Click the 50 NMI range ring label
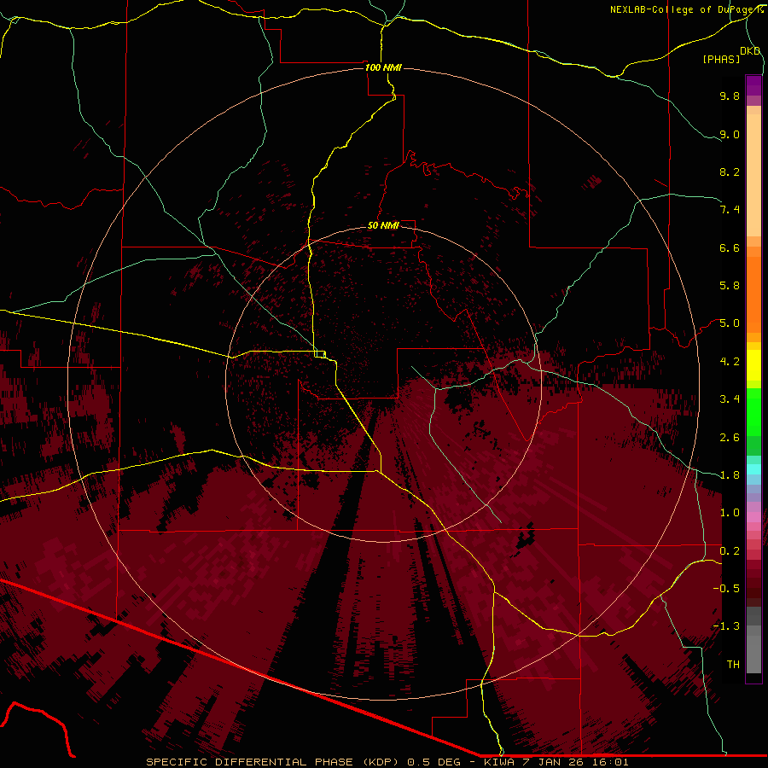This screenshot has width=768, height=768. point(383,225)
